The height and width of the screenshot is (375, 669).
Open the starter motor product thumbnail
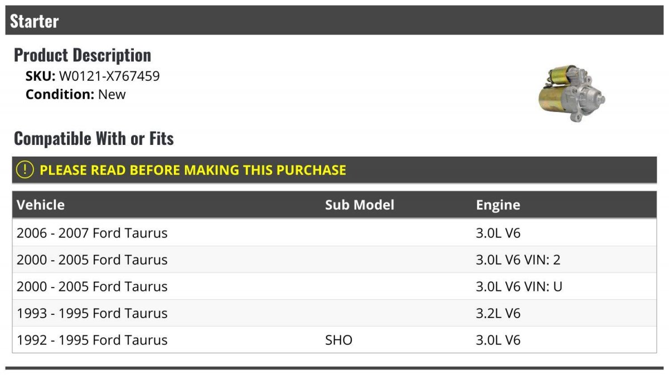[x=571, y=93]
